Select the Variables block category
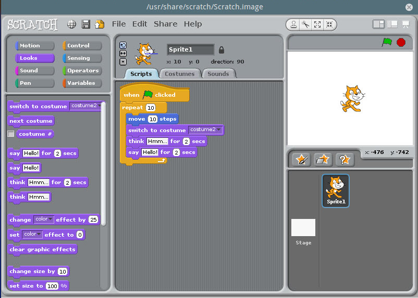 (82, 83)
